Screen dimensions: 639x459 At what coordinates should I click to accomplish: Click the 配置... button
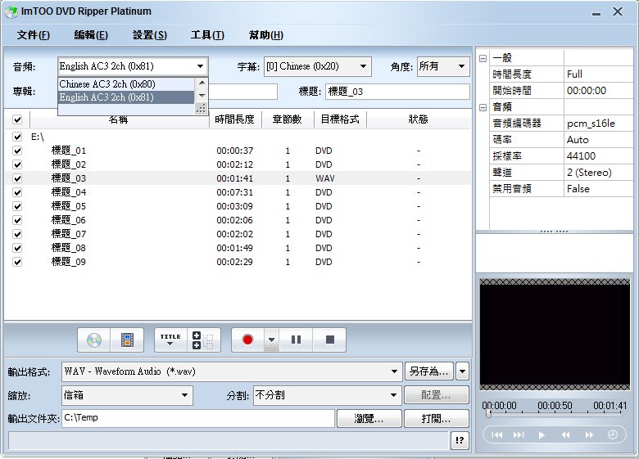click(x=437, y=395)
